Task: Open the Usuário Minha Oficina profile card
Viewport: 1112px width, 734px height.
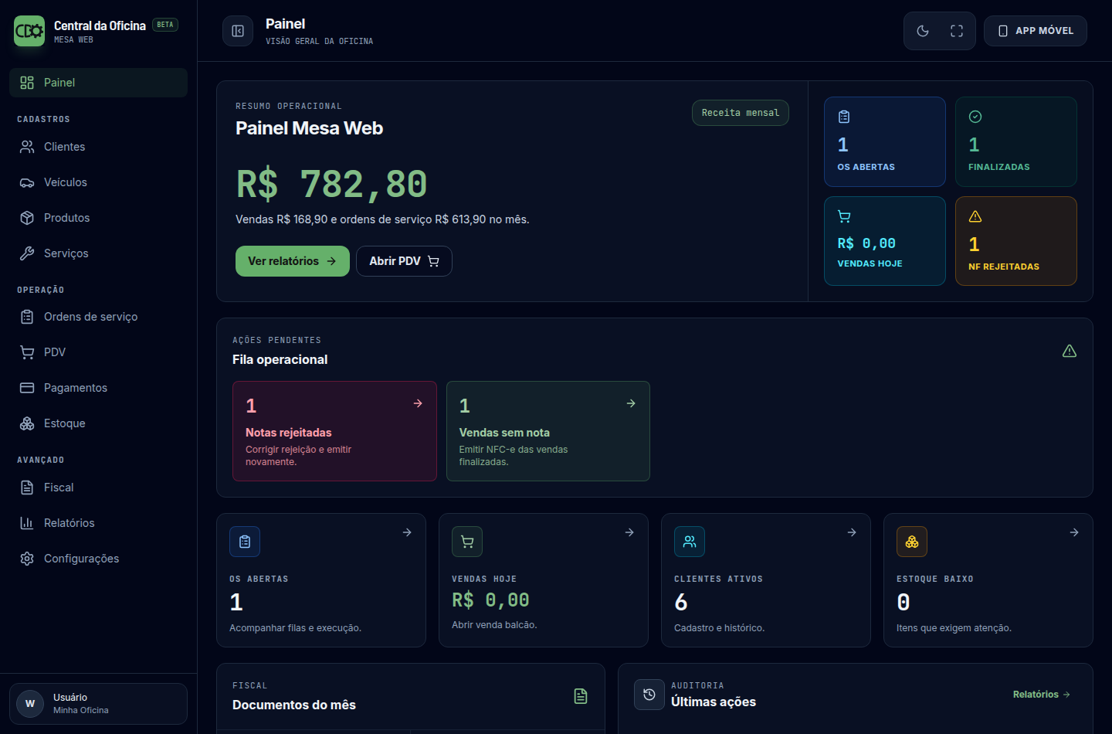Action: coord(98,704)
